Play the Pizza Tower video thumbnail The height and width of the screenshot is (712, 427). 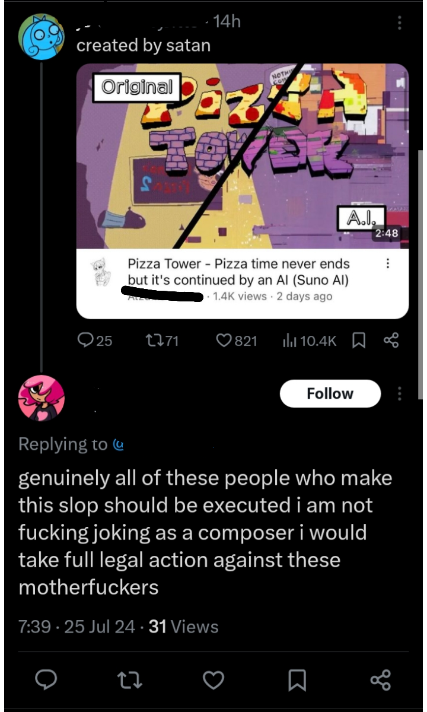coord(242,155)
